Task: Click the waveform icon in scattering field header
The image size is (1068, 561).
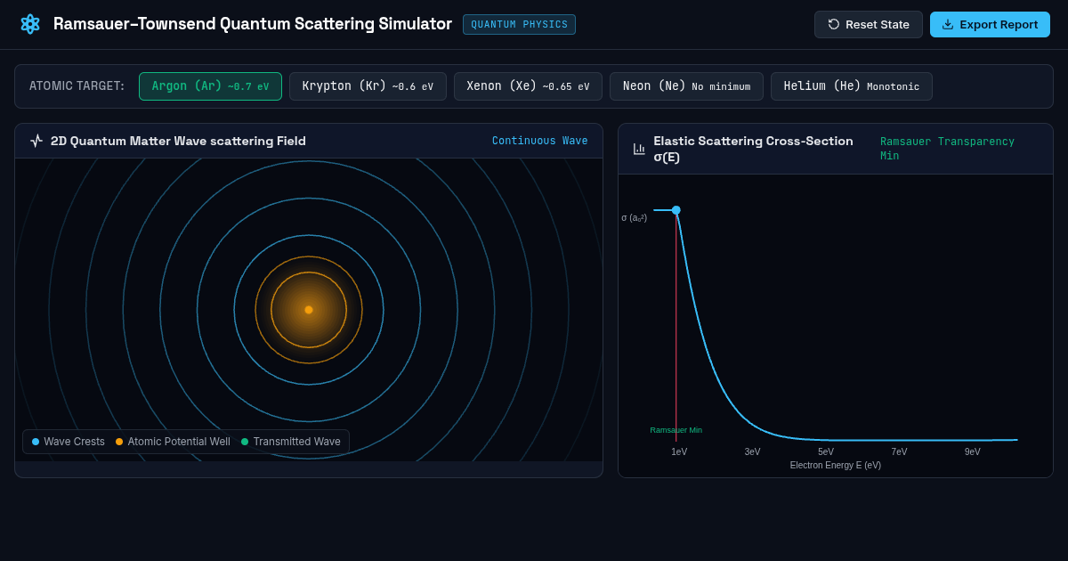Action: tap(36, 141)
